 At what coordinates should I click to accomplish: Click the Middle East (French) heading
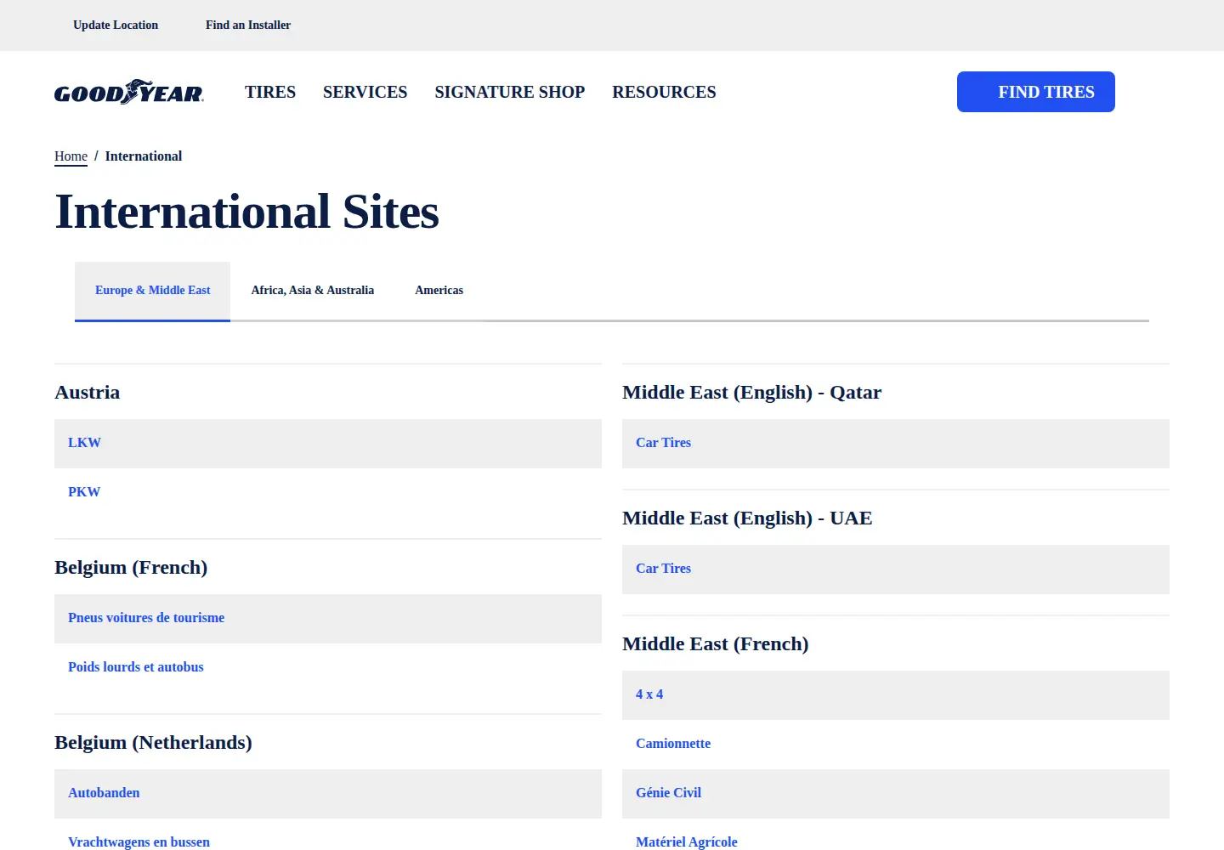click(716, 643)
